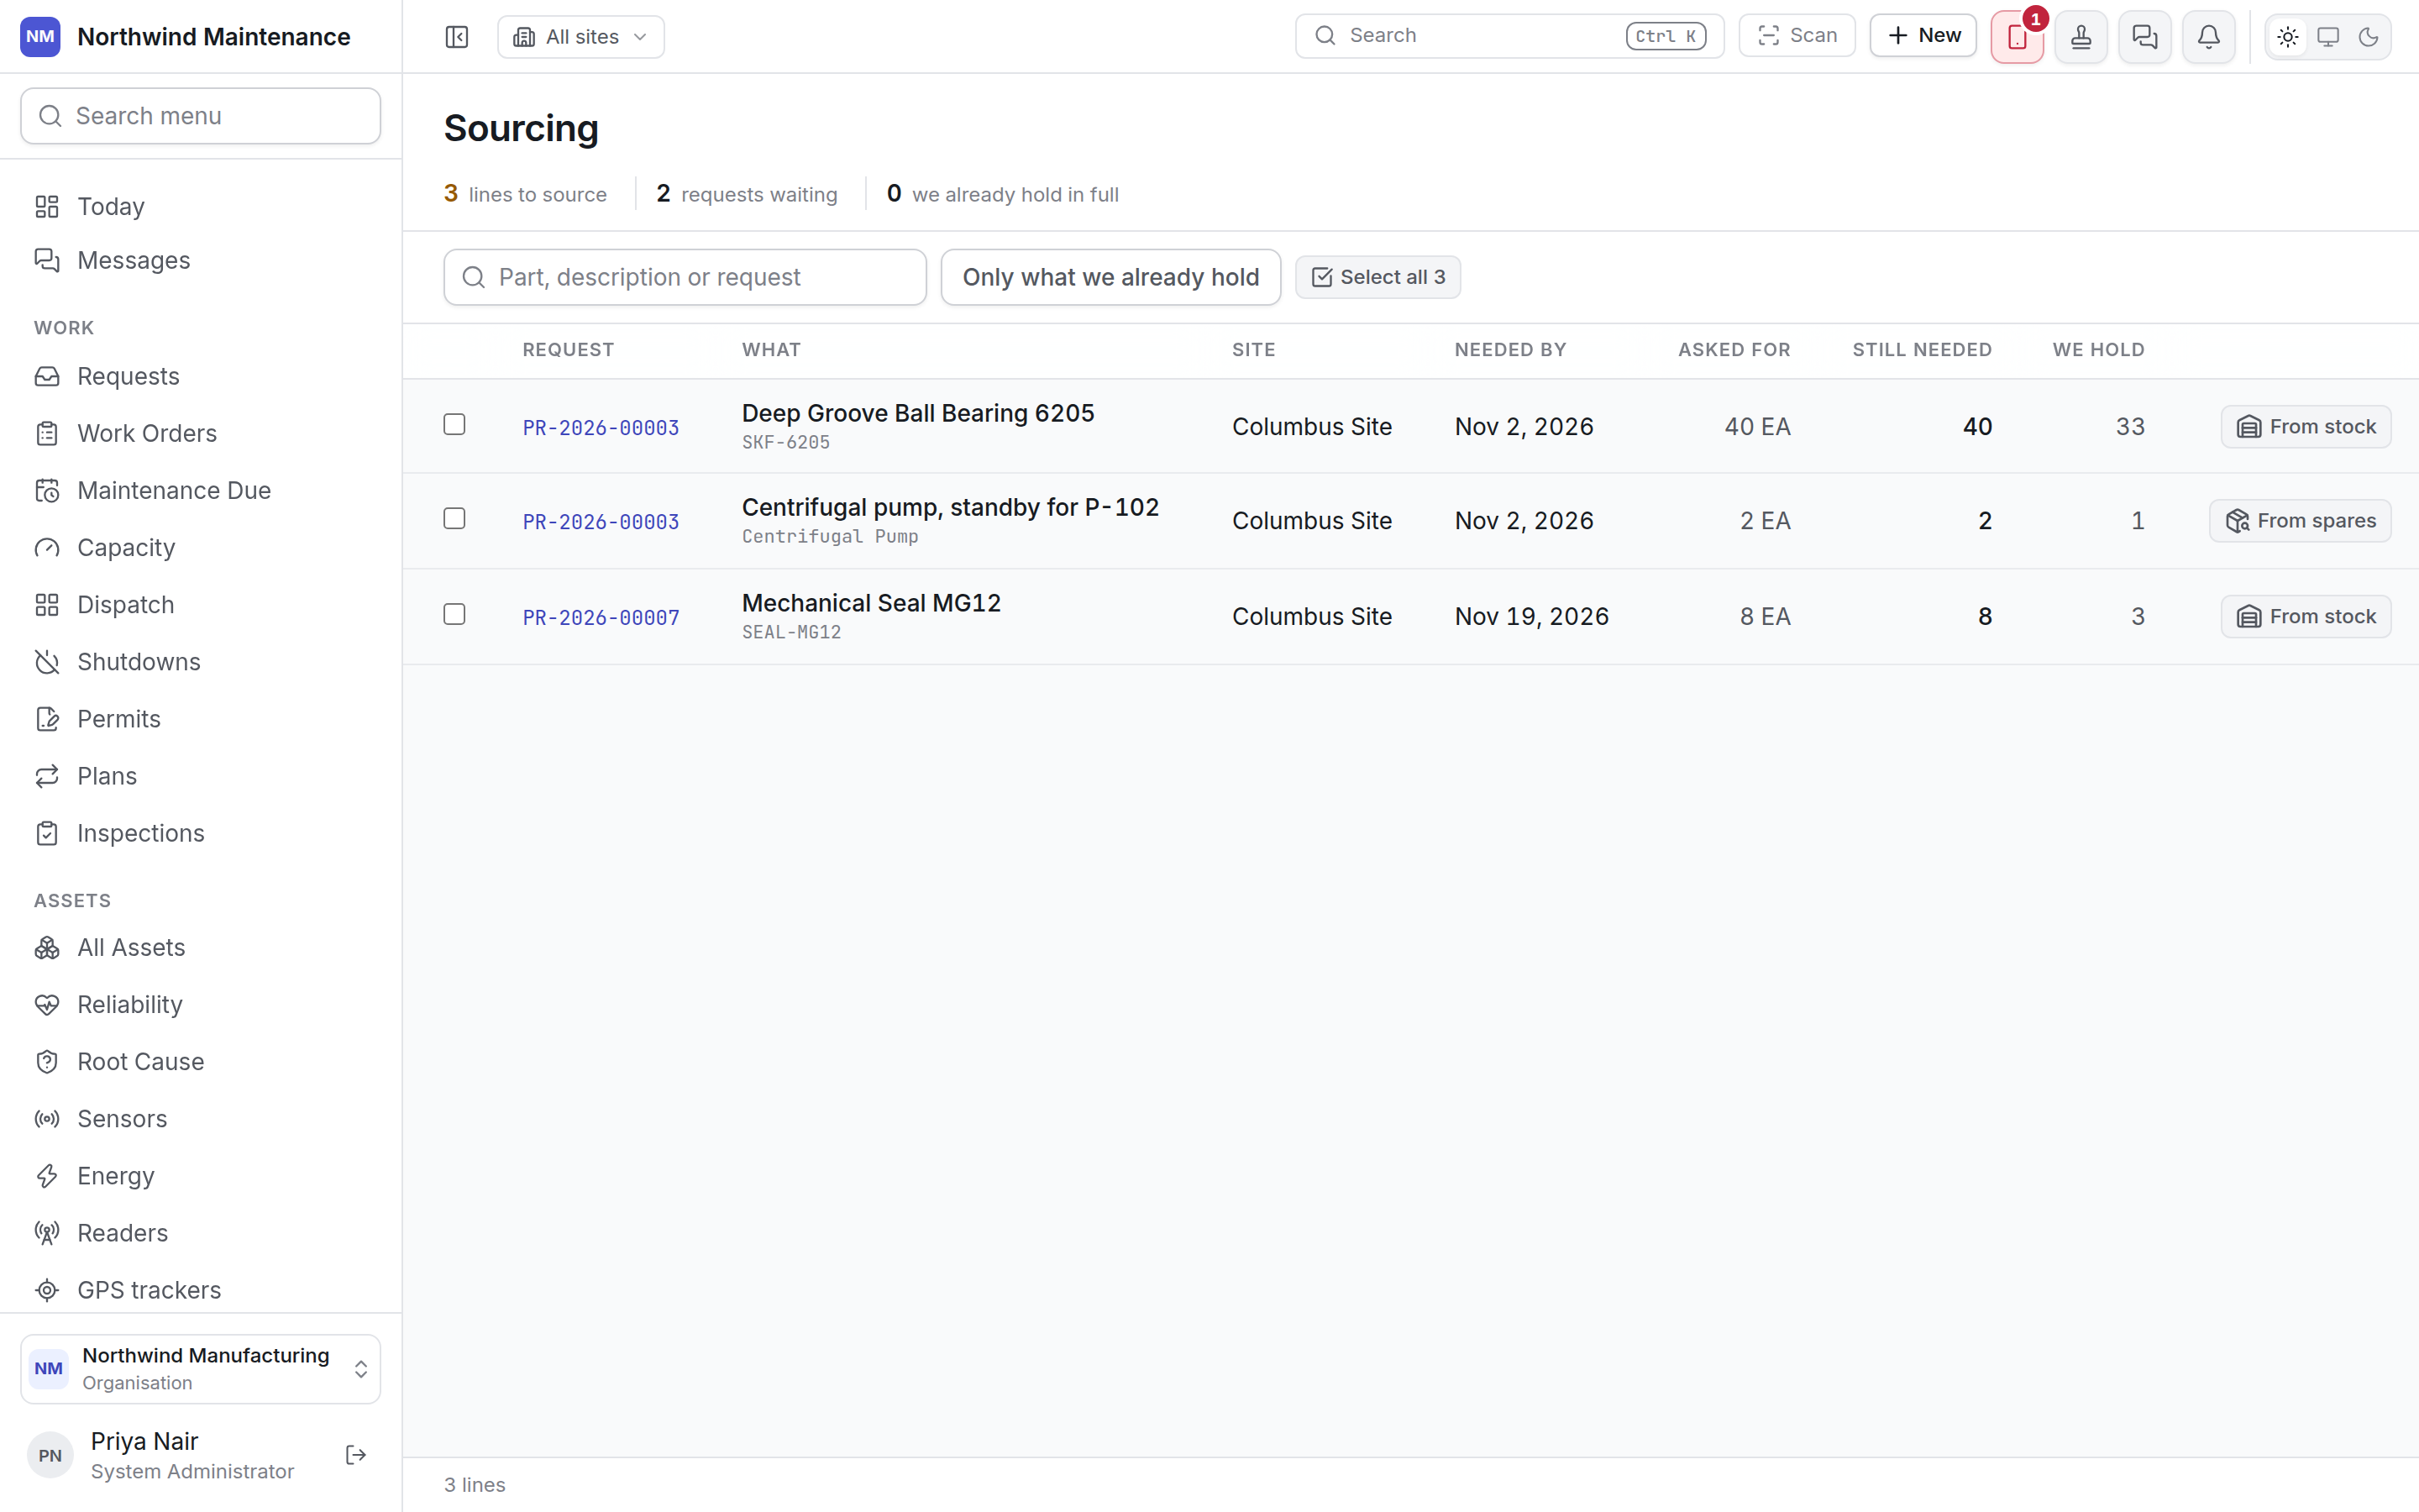Click the Inspections clipboard icon

coord(47,833)
